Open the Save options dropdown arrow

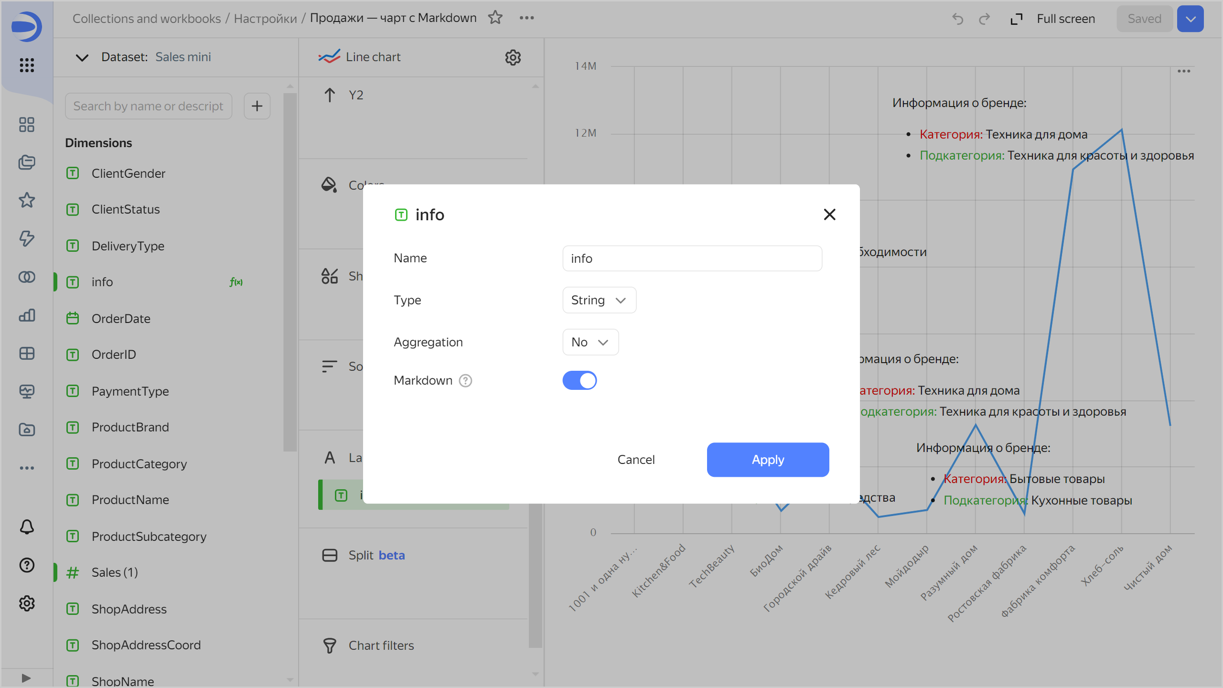(1190, 19)
